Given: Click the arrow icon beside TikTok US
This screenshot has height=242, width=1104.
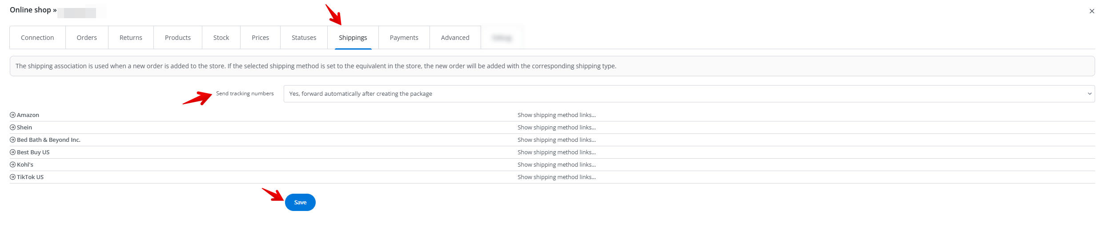Looking at the screenshot, I should pyautogui.click(x=12, y=177).
